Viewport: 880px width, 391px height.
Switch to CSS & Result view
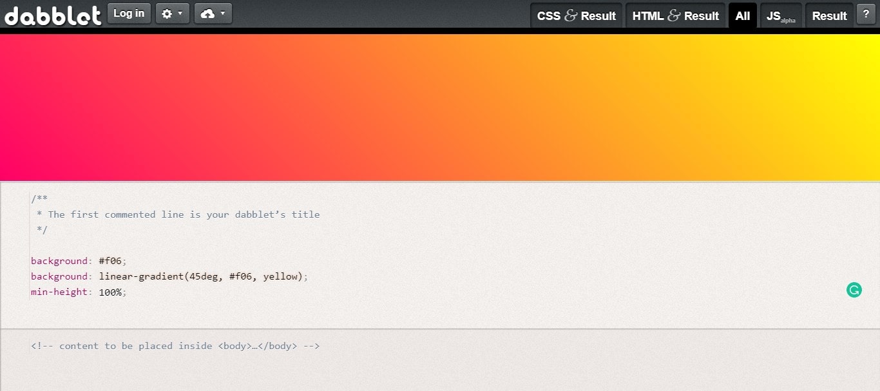577,15
